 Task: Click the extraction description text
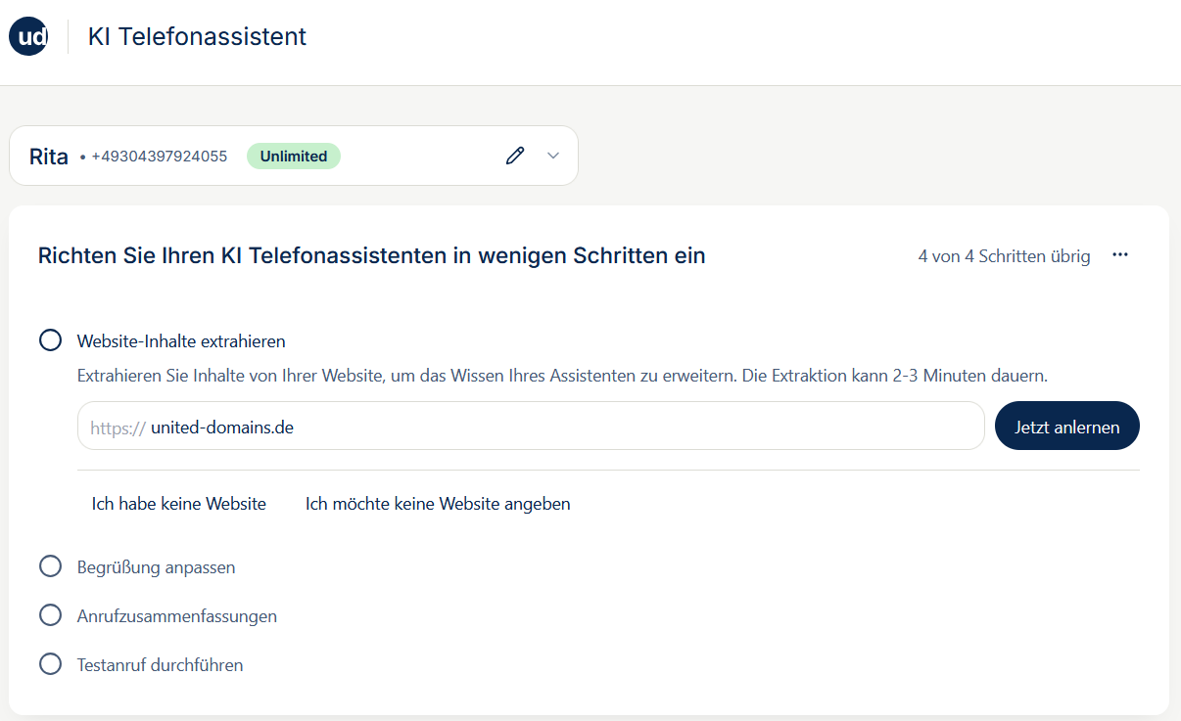tap(563, 375)
